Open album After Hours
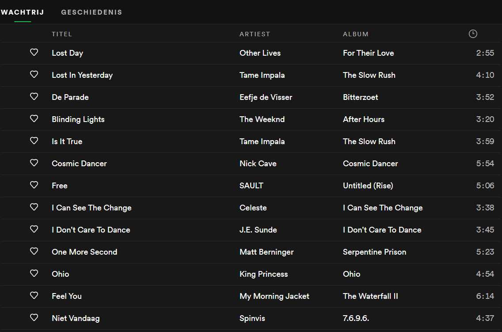 coord(364,119)
